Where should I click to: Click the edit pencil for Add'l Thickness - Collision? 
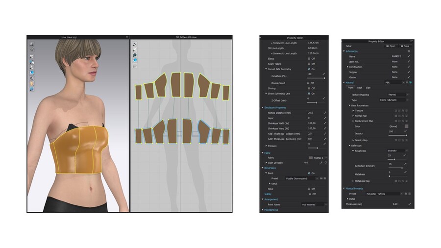coord(325,134)
